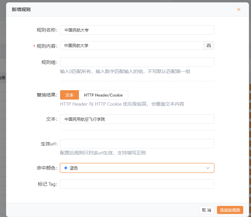Image resolution: width=251 pixels, height=217 pixels.
Task: Open the 命中颜色 dropdown showing 蓝色
Action: [137, 168]
